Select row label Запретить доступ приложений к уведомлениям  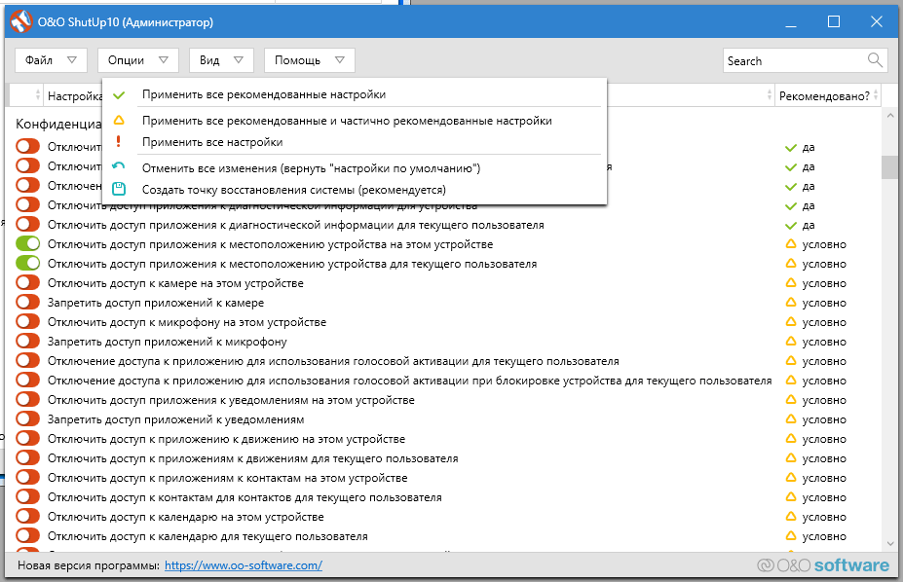pyautogui.click(x=175, y=419)
